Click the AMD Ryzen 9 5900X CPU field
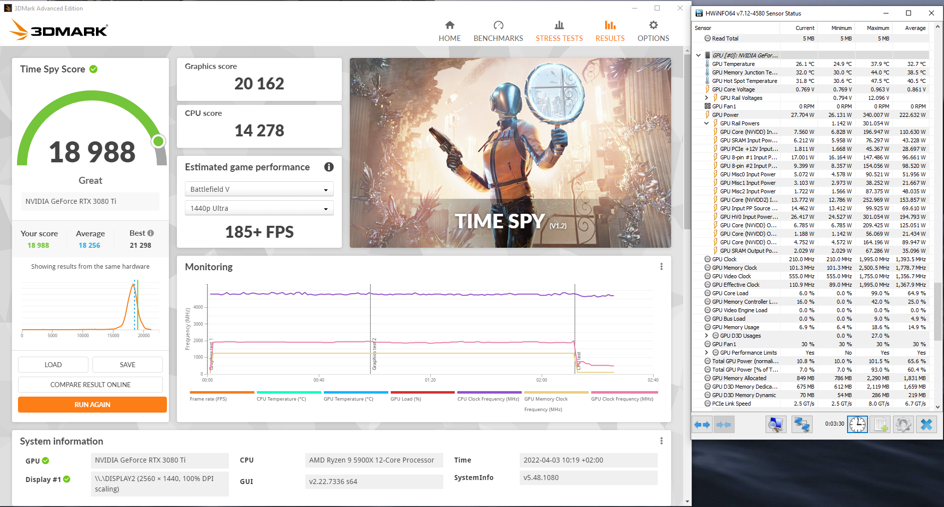Viewport: 944px width, 507px height. coord(374,460)
